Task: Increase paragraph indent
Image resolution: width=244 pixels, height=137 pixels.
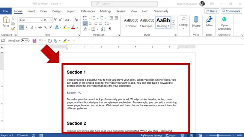Action: (x=116, y=18)
